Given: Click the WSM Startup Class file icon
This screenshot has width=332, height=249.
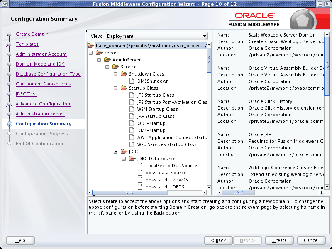Looking at the screenshot, I should [x=132, y=109].
